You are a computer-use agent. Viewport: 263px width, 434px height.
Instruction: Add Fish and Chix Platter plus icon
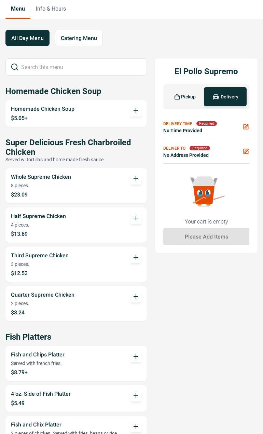point(136,426)
